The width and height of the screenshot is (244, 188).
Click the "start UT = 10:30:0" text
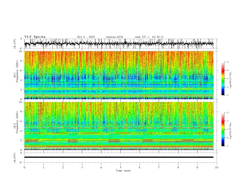(x=149, y=37)
